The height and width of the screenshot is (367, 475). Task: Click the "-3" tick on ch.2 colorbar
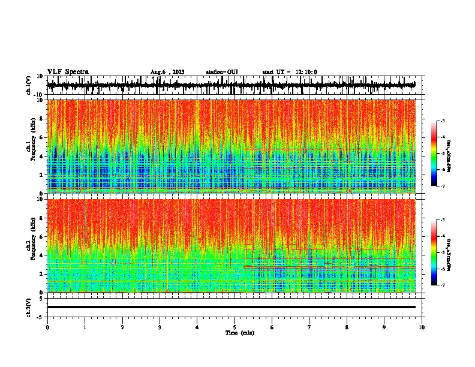coord(443,220)
